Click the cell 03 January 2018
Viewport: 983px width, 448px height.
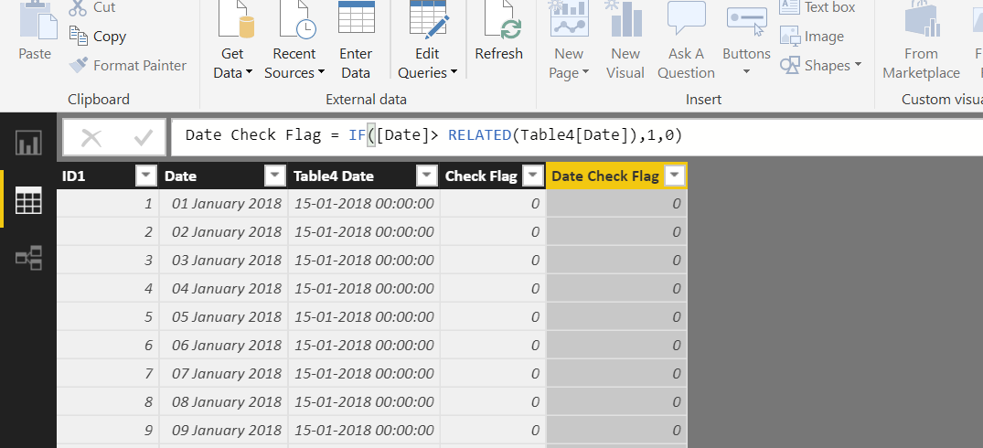tap(224, 260)
